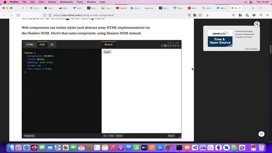
Task: List all tabs with the chevron
Action: (261, 8)
